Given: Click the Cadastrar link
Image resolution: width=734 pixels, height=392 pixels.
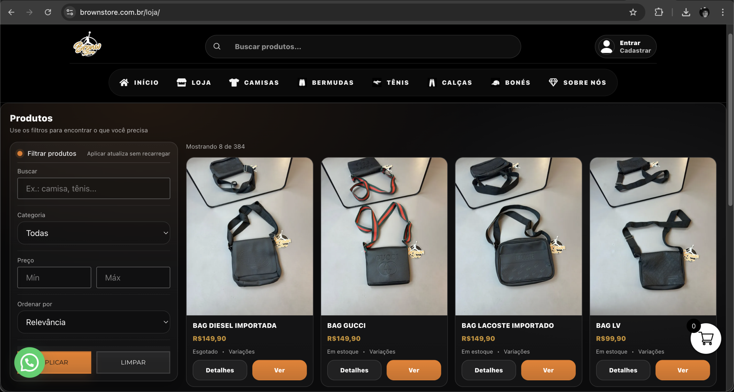Looking at the screenshot, I should pyautogui.click(x=635, y=50).
